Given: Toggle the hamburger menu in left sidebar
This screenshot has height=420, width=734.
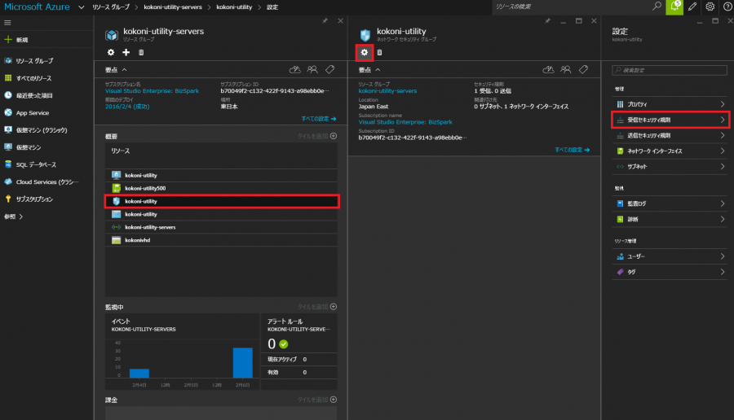Looking at the screenshot, I should point(8,22).
